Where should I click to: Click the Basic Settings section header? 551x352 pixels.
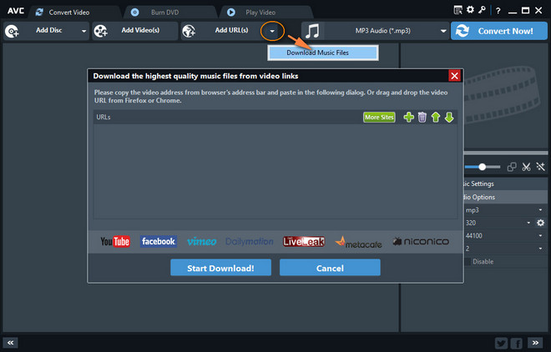pos(505,184)
